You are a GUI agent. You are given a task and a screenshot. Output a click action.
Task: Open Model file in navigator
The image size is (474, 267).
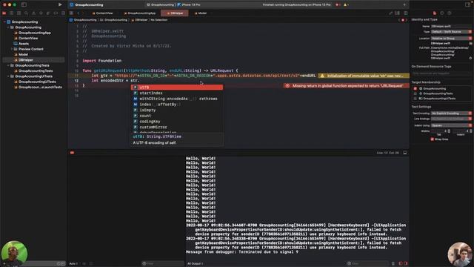(x=23, y=54)
